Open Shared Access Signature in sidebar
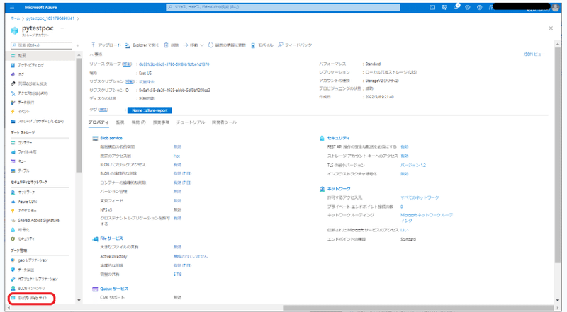Screen dimensions: 567x312 tap(38, 220)
